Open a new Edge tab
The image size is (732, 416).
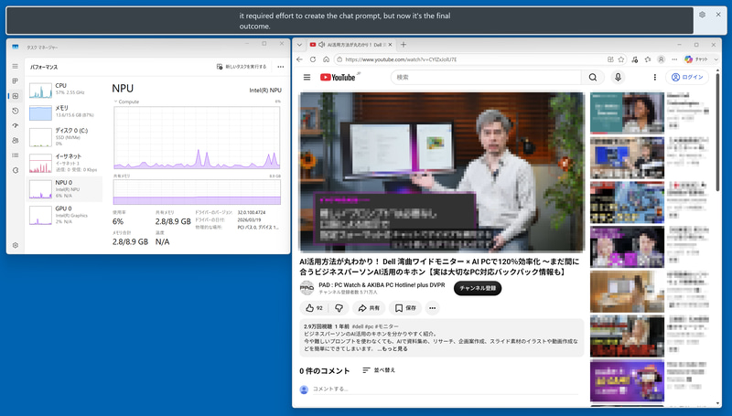(404, 45)
